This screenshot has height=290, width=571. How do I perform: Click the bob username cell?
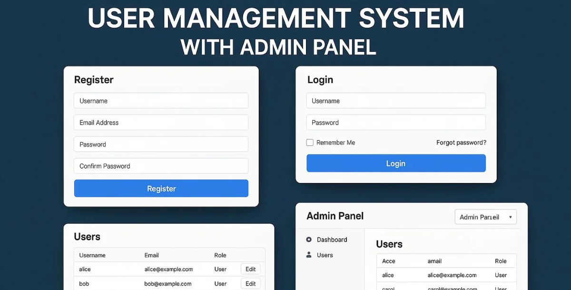(x=84, y=284)
